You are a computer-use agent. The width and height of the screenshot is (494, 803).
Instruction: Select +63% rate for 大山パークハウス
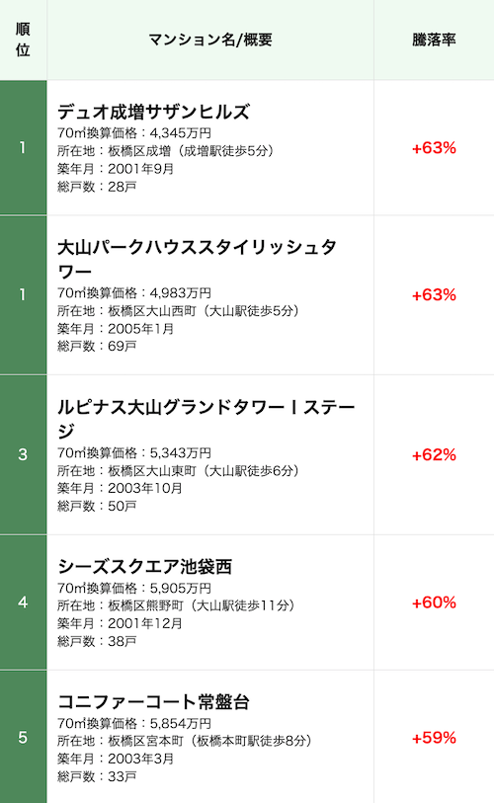pos(434,295)
